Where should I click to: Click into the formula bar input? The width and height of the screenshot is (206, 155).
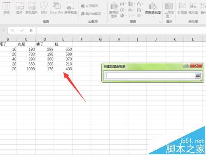click(122, 31)
